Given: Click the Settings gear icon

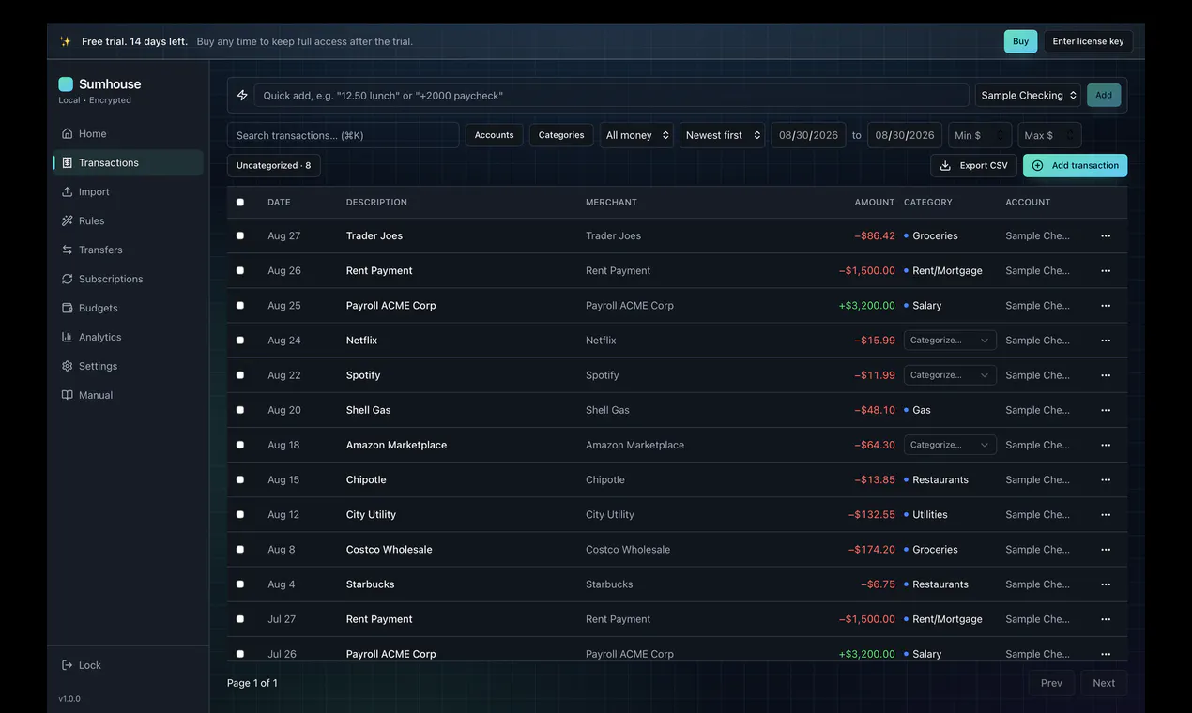Looking at the screenshot, I should coord(67,366).
